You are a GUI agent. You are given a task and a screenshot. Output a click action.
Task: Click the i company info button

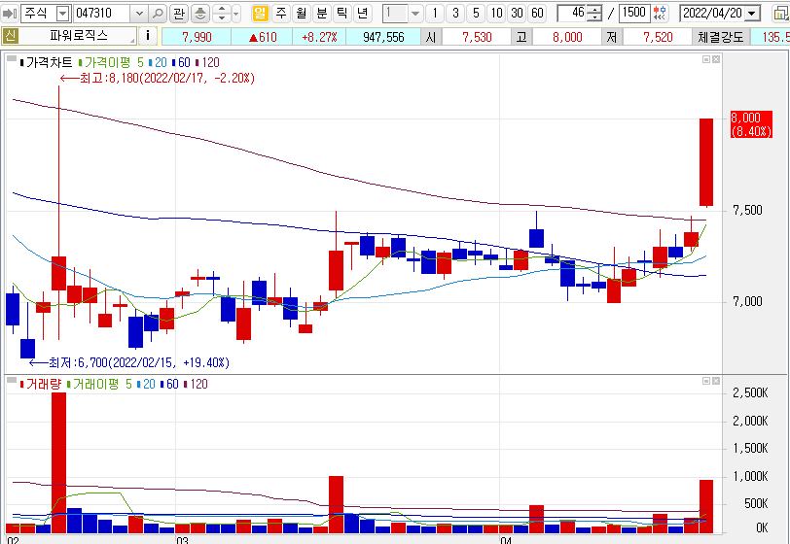[x=148, y=36]
